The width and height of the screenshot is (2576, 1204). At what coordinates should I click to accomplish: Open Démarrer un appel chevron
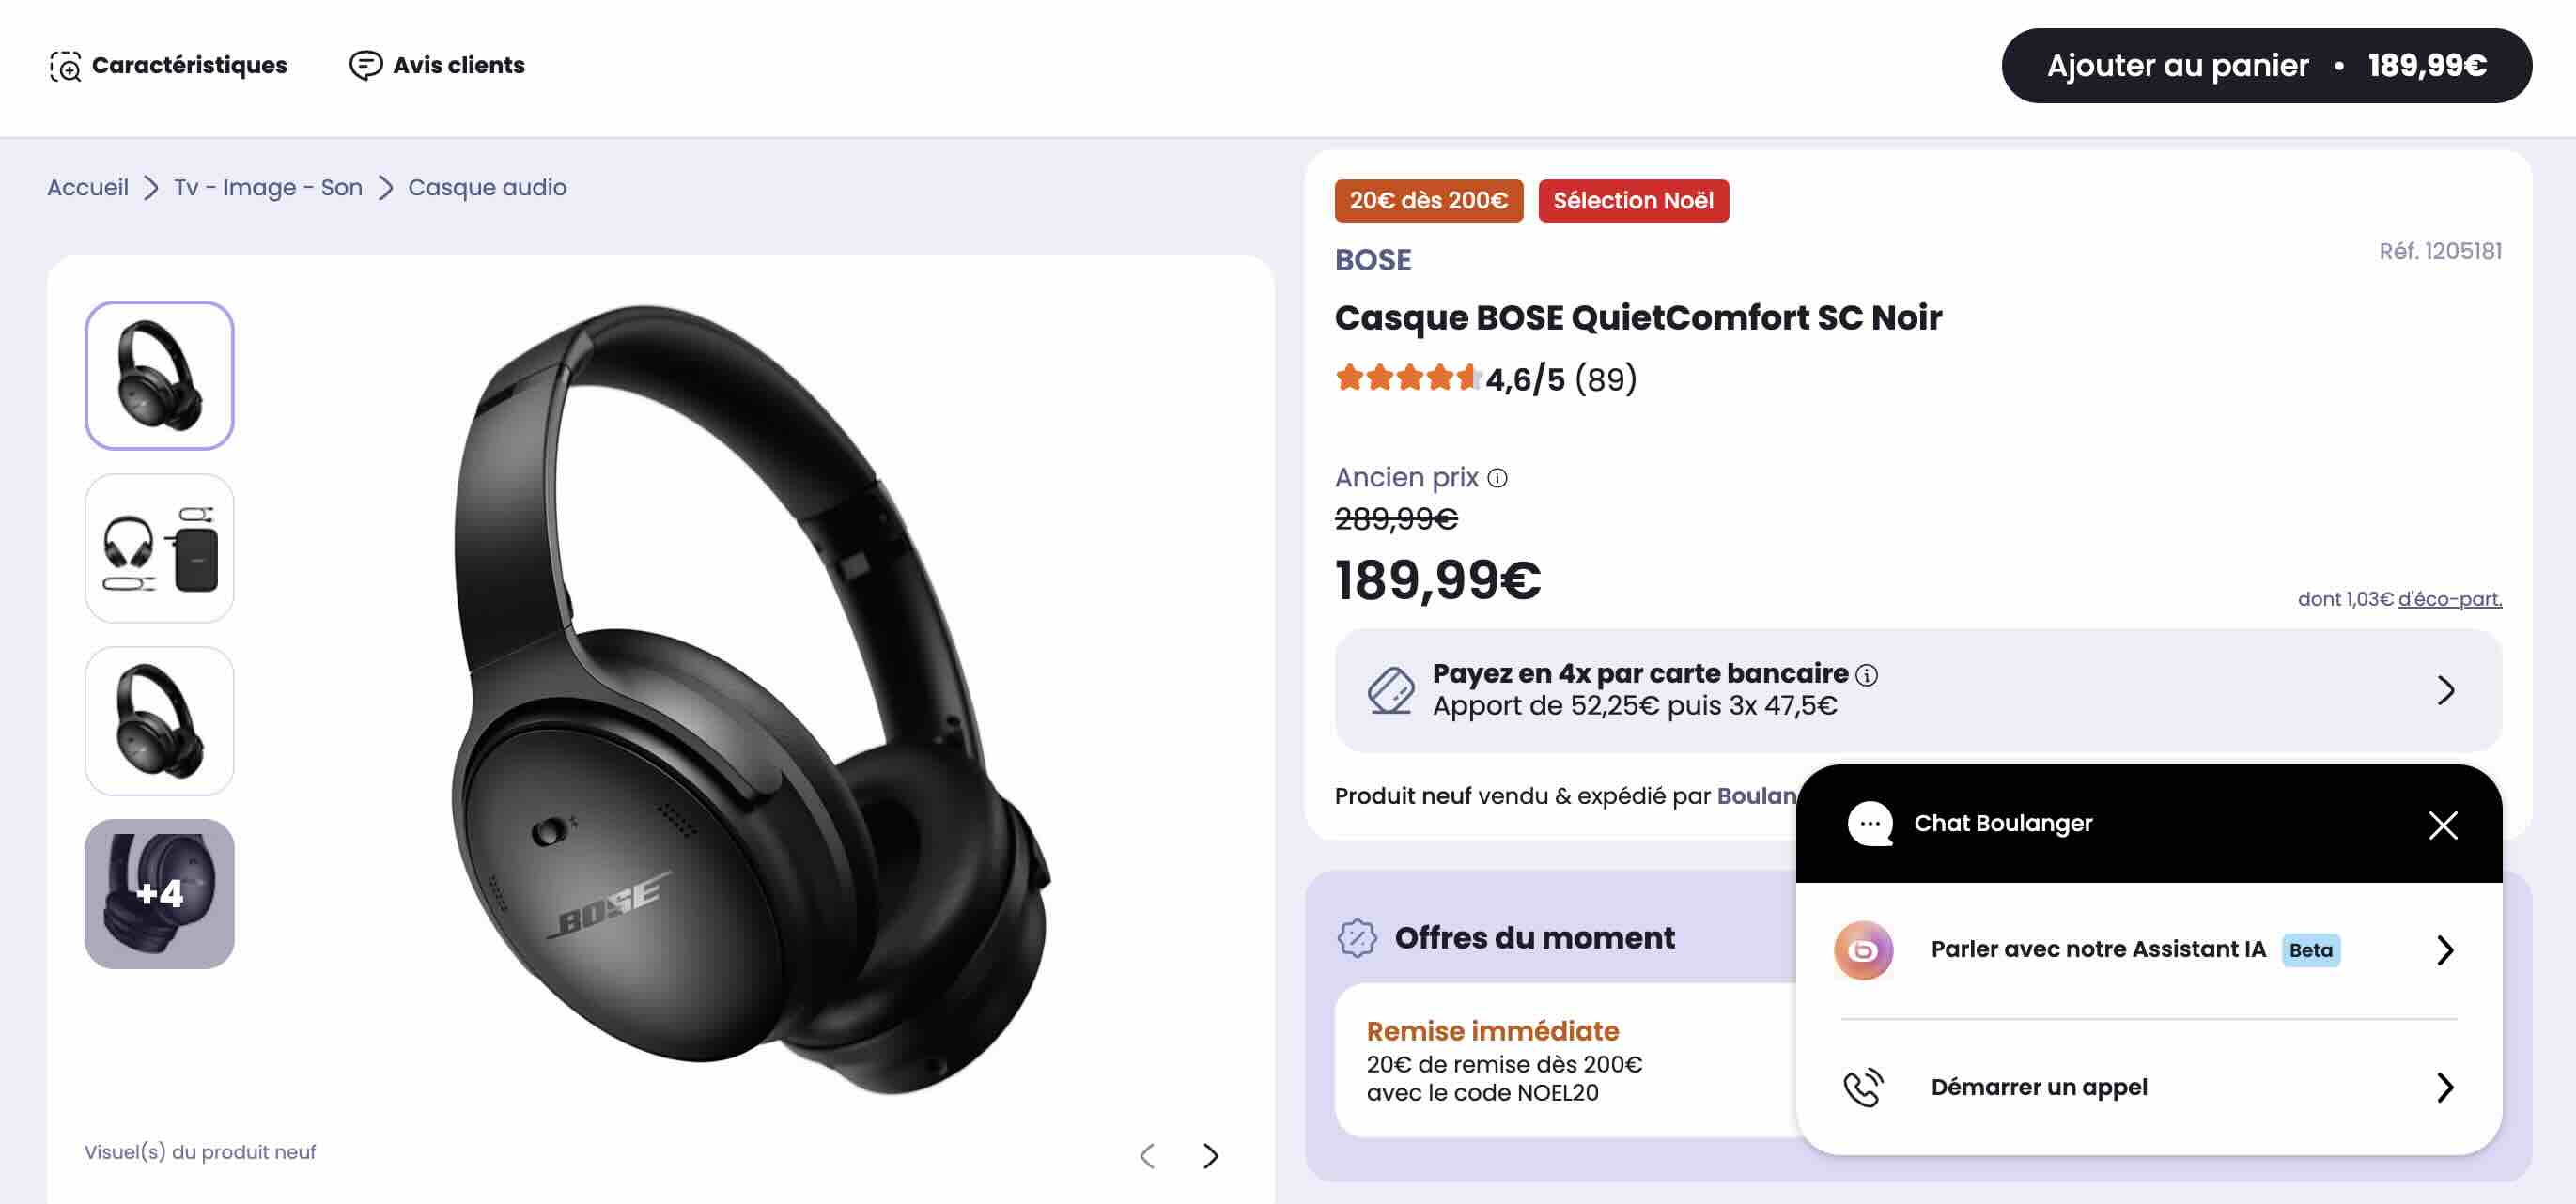pyautogui.click(x=2445, y=1087)
